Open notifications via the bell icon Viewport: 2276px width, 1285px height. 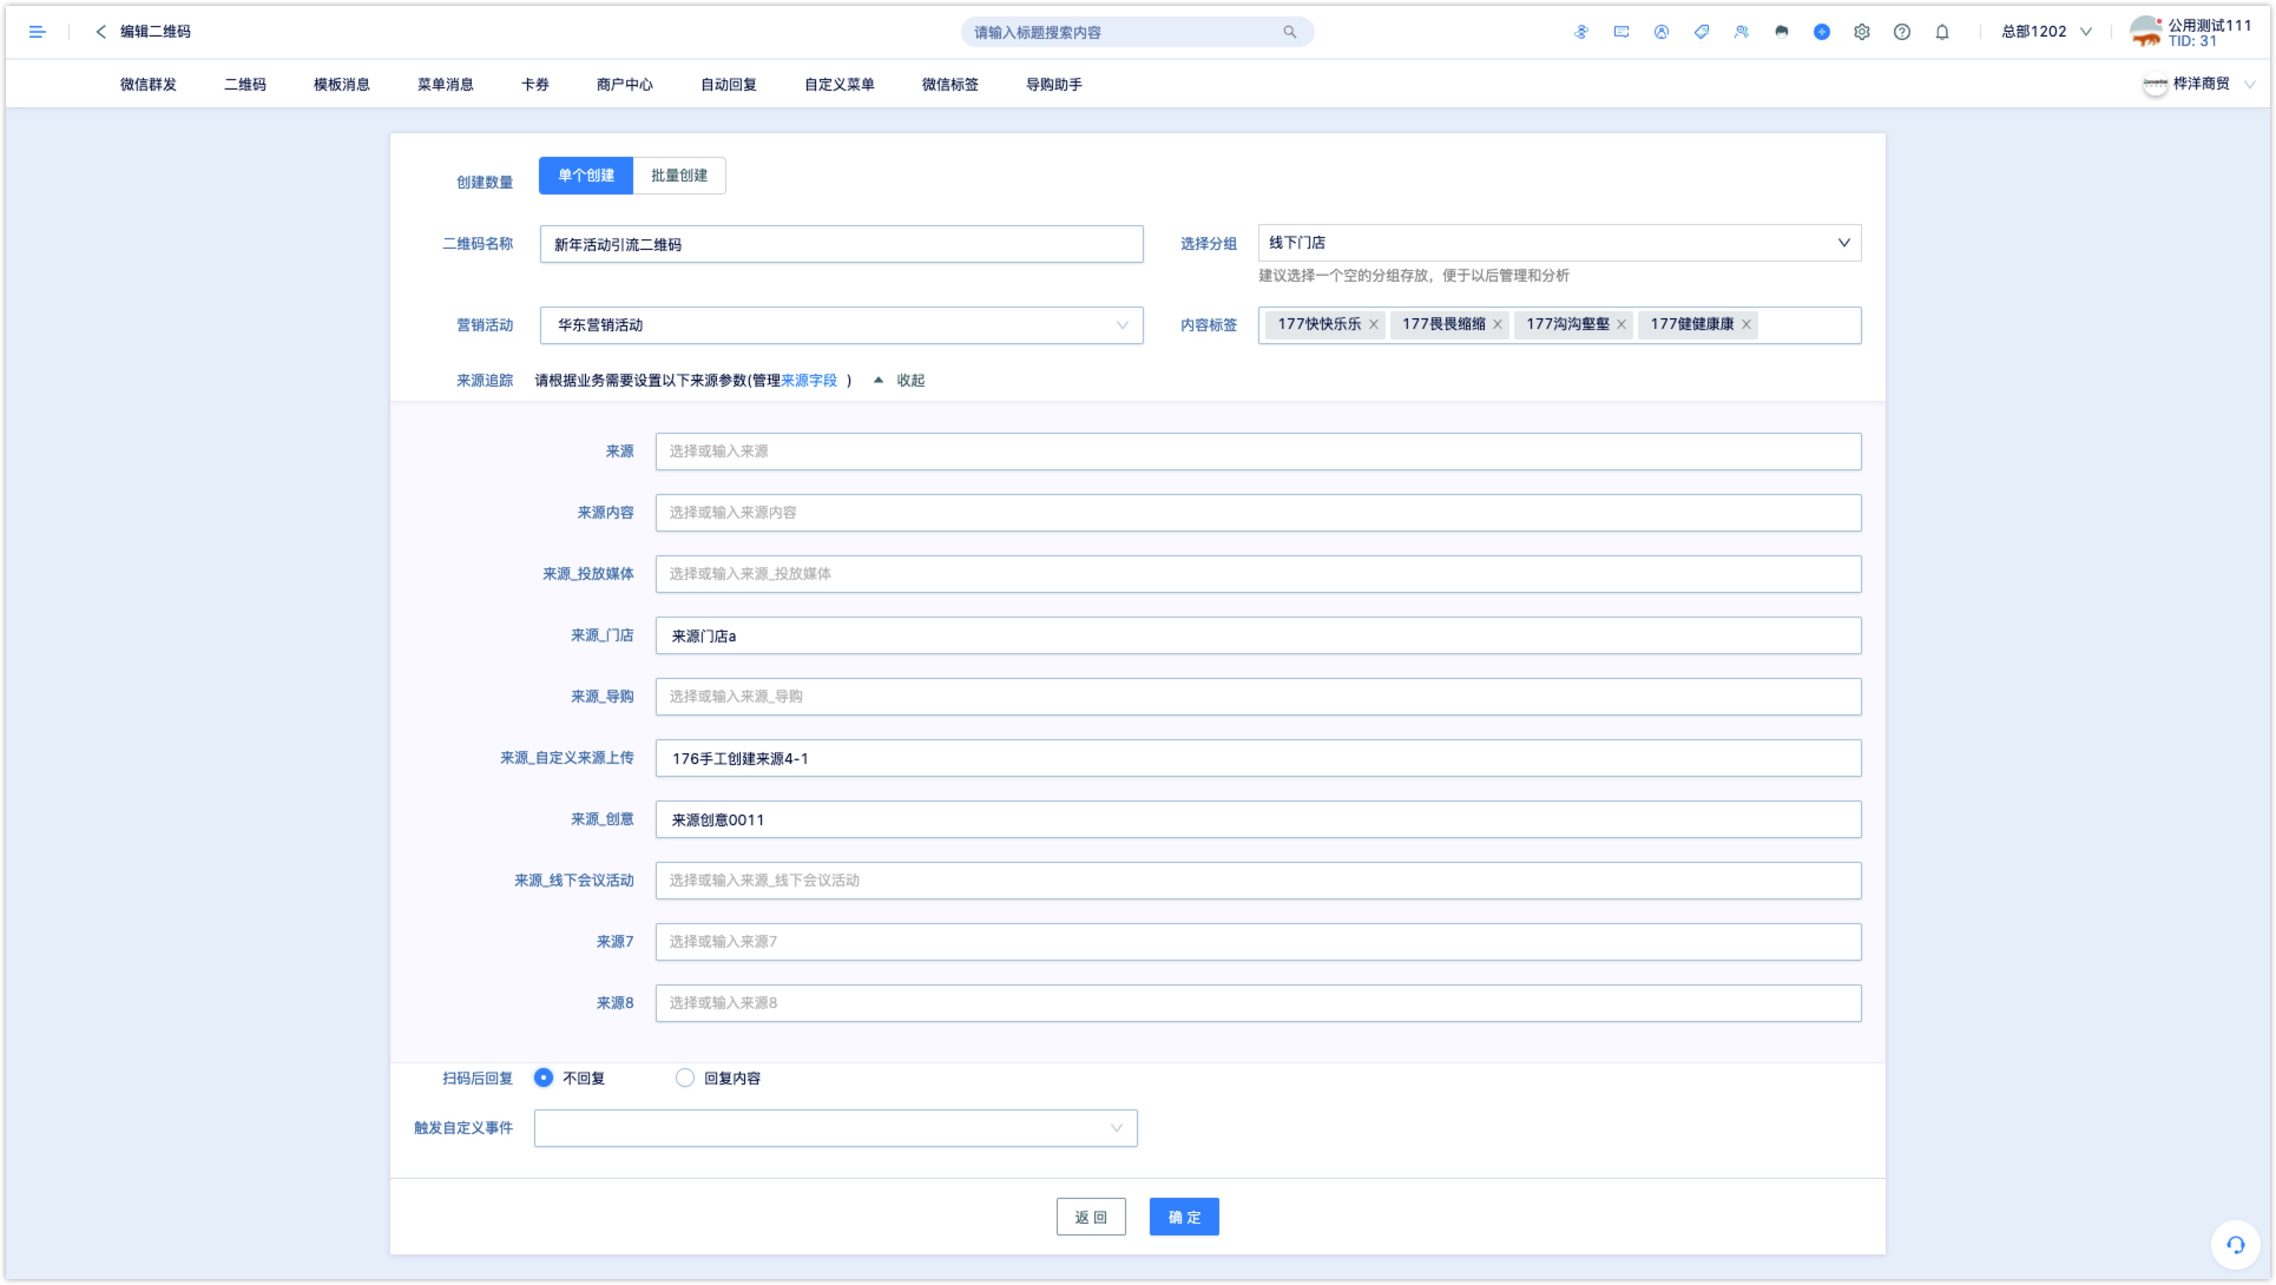[1941, 32]
